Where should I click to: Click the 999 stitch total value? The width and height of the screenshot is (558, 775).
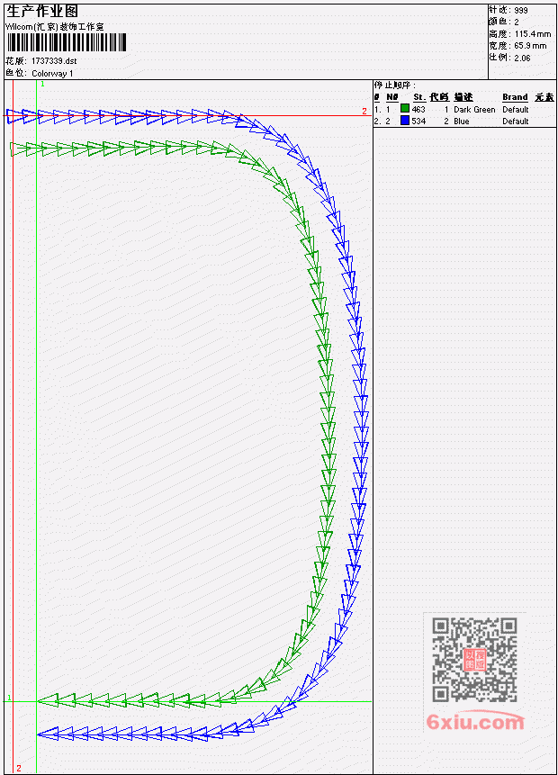coord(521,11)
